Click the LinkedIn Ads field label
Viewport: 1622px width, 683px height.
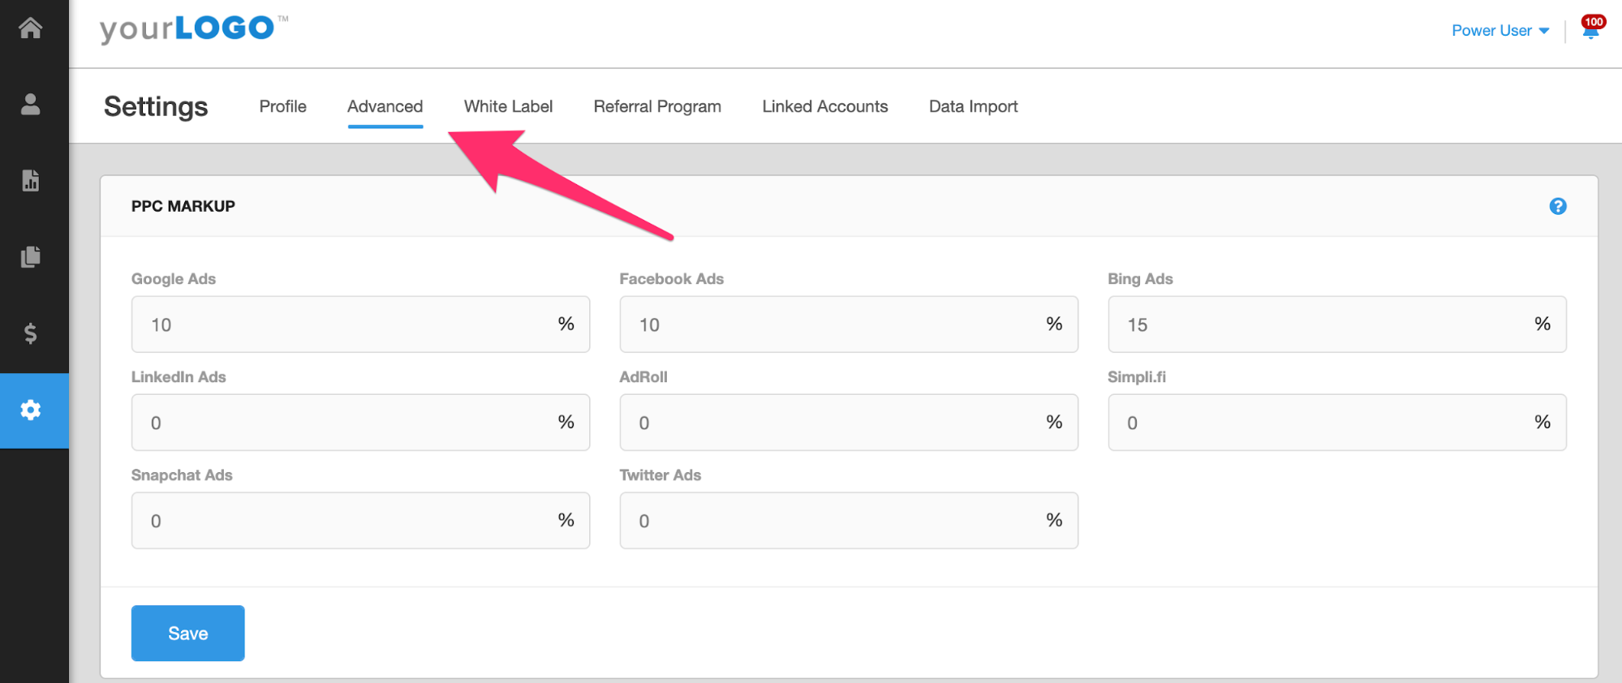179,377
